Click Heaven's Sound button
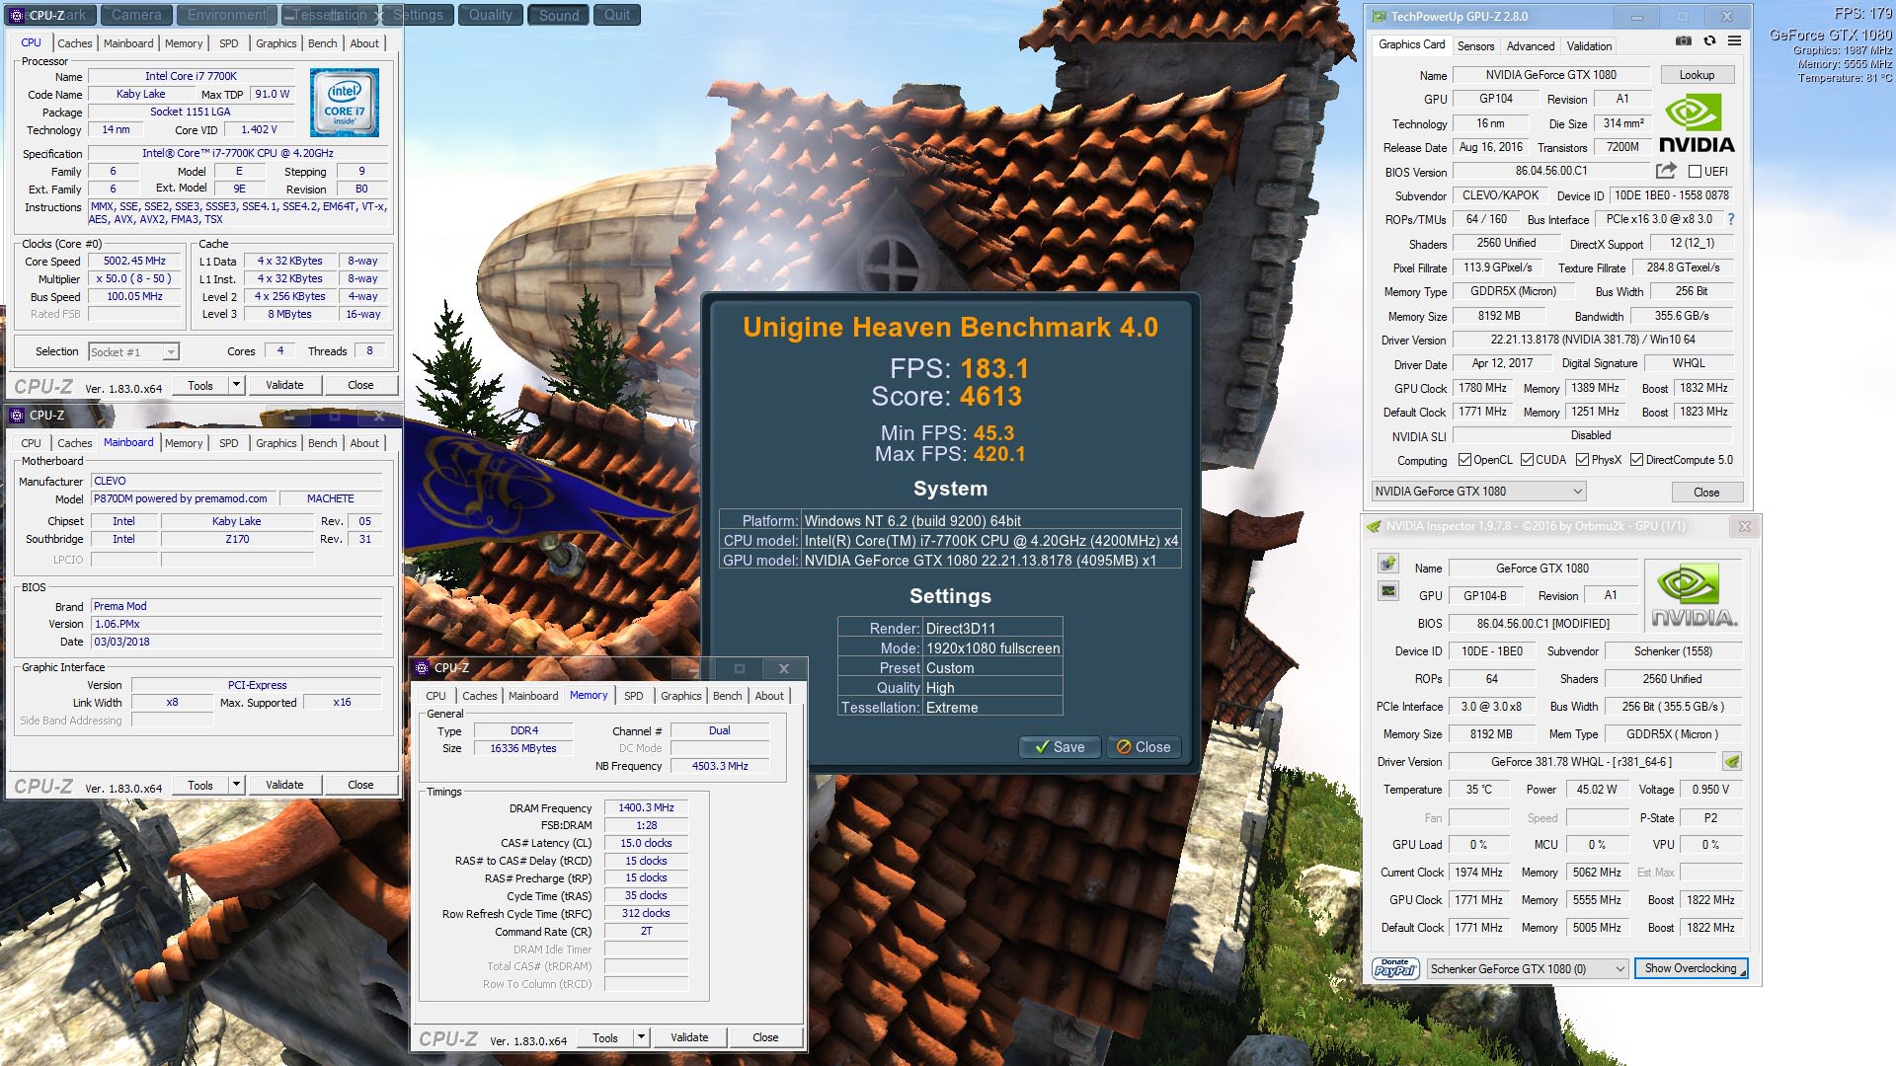 (559, 15)
